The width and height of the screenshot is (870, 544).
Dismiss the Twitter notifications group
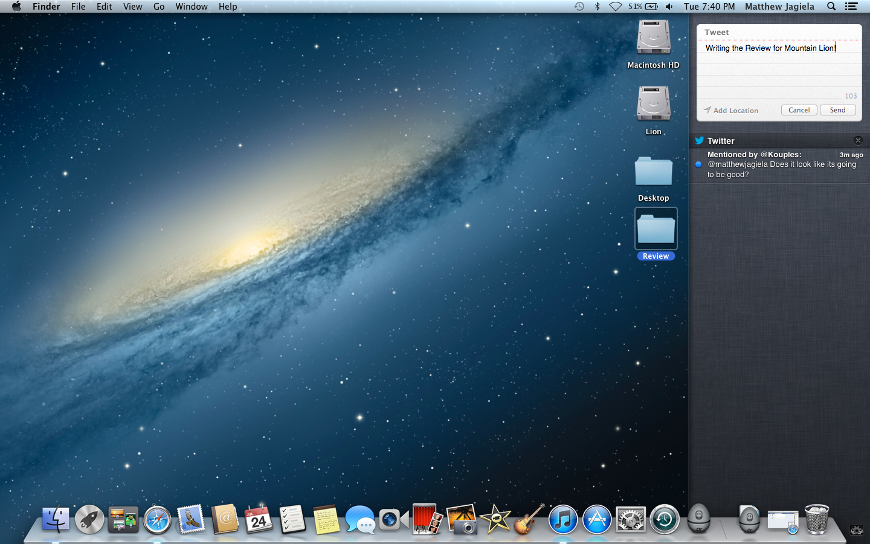pyautogui.click(x=858, y=140)
